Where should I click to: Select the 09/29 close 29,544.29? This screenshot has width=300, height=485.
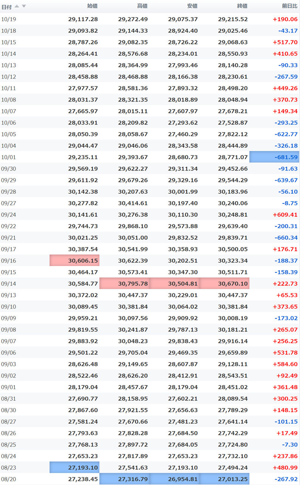[x=233, y=180]
